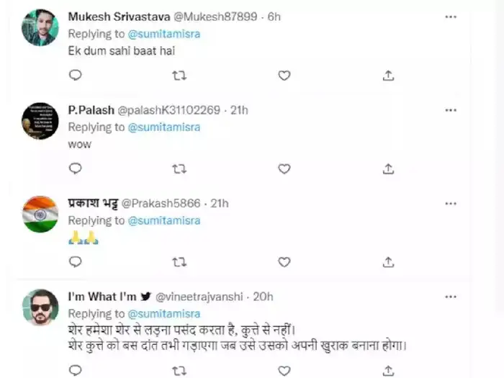Reply to P.Palash's 'wow' tweet

(x=75, y=168)
